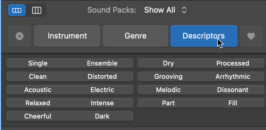This screenshot has width=266, height=130.
Task: Turn on the Dissonant filter
Action: 233,90
